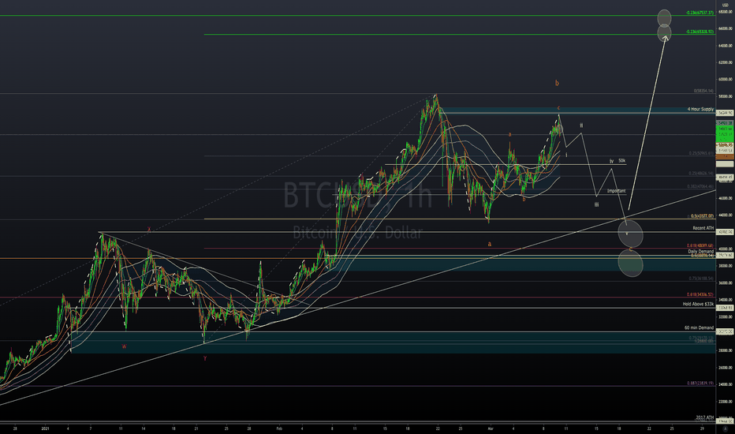735x434 pixels.
Task: Click the "29" date axis label
Action: point(702,428)
